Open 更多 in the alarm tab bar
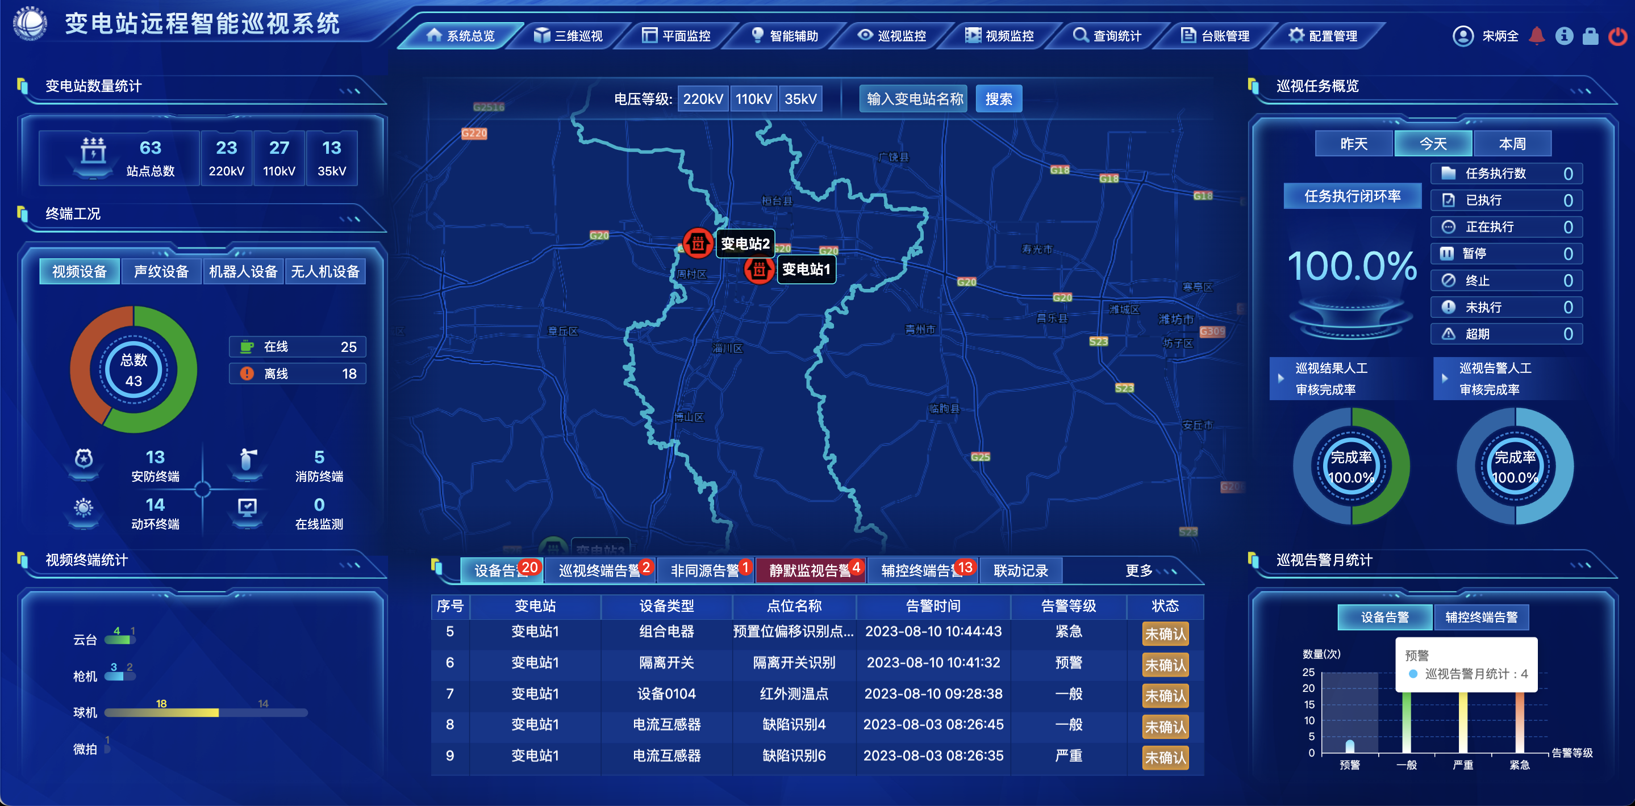 click(1138, 570)
